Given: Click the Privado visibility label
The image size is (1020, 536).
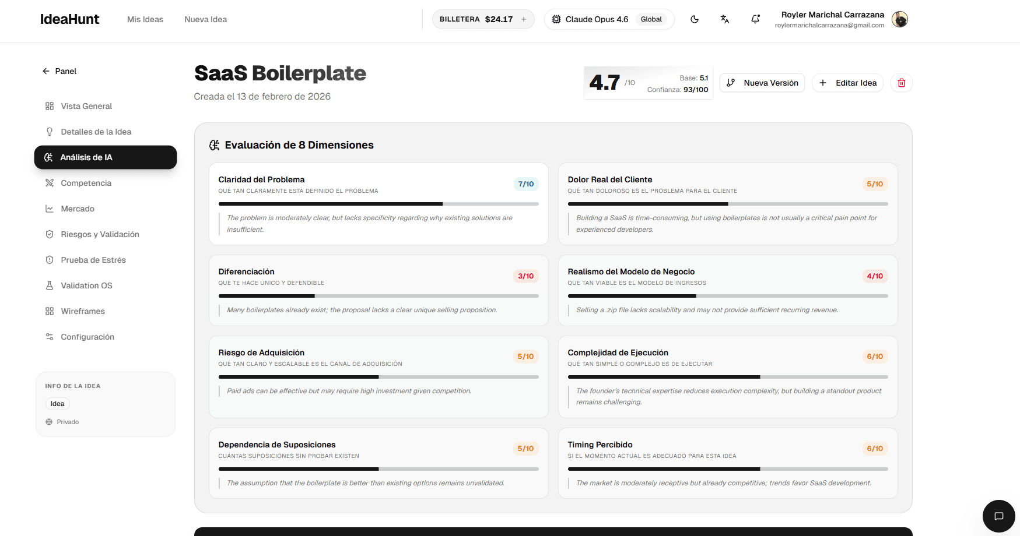Looking at the screenshot, I should pyautogui.click(x=68, y=422).
